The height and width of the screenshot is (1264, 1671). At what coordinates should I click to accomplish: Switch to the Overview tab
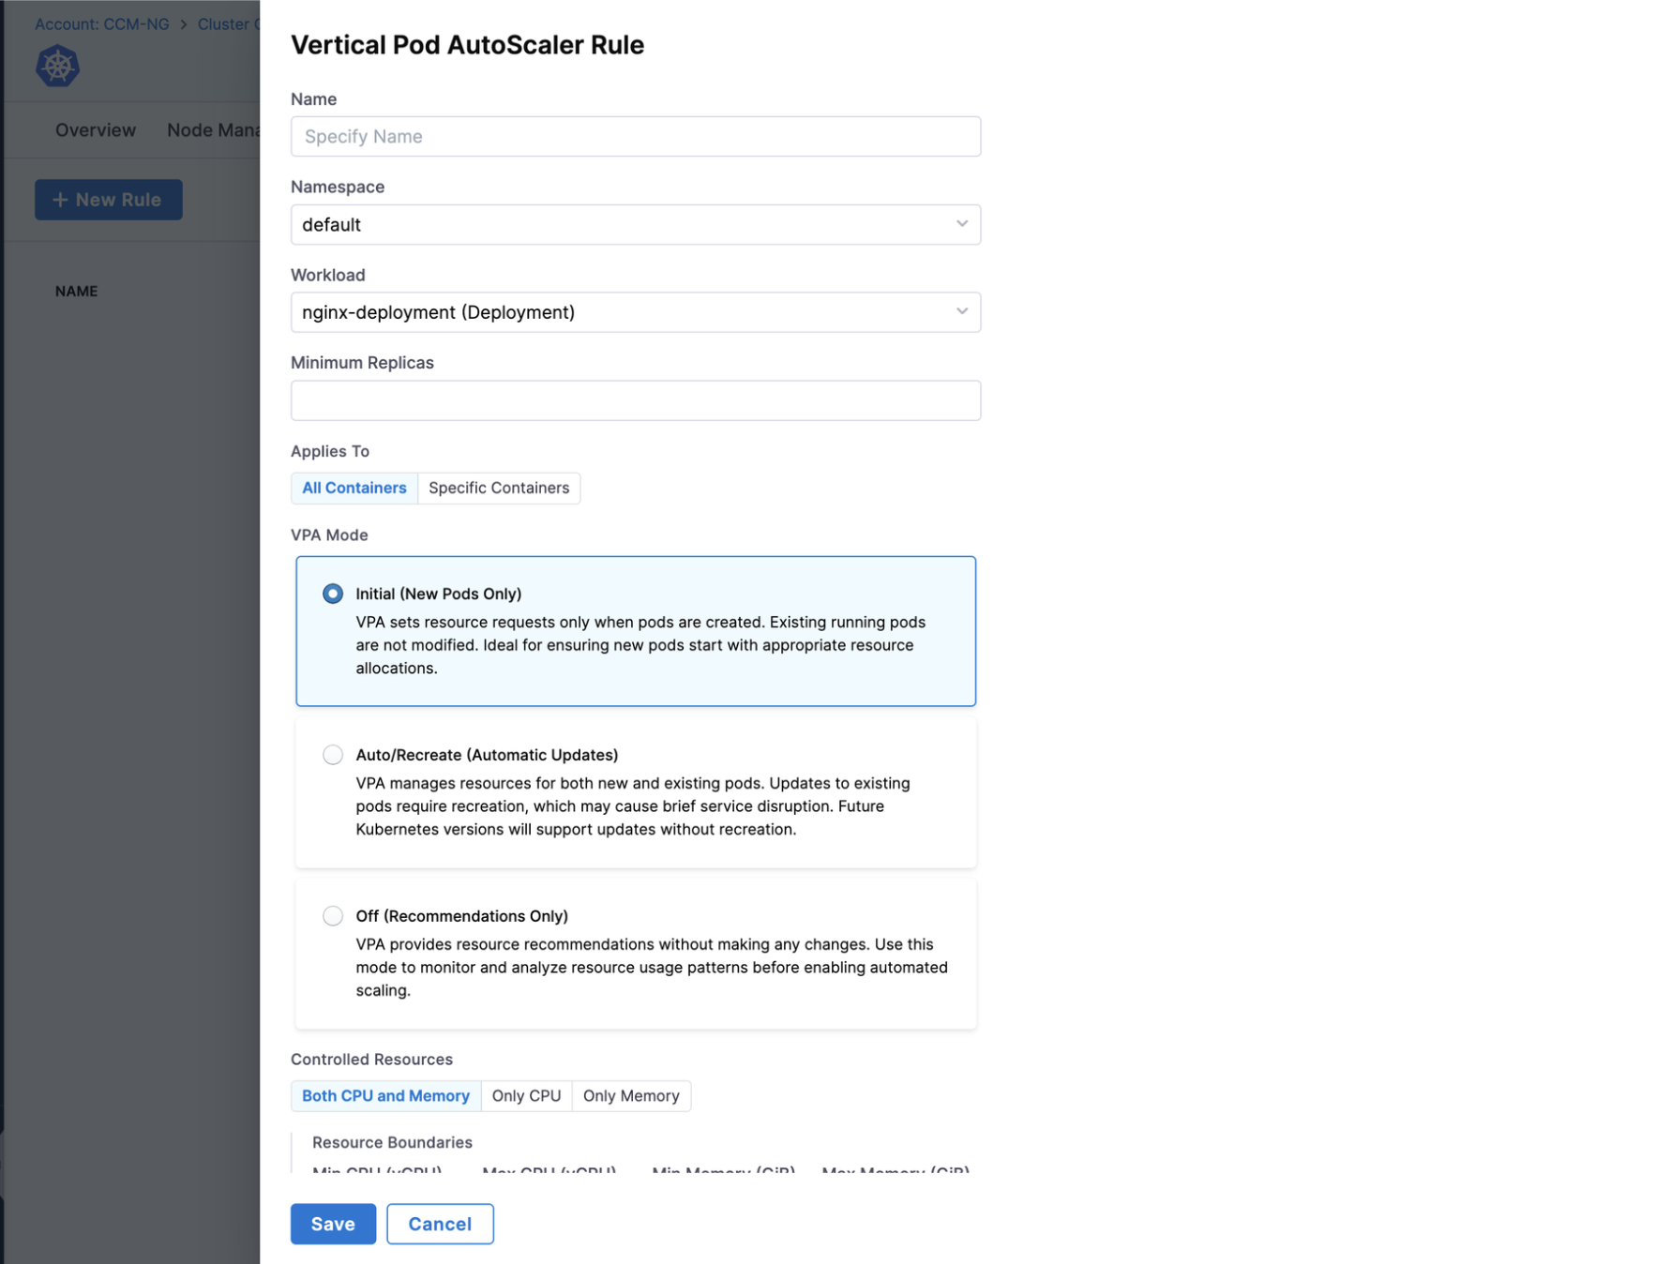[96, 130]
